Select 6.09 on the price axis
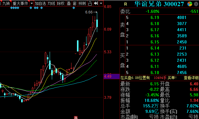The height and width of the screenshot is (119, 199). [x=108, y=29]
